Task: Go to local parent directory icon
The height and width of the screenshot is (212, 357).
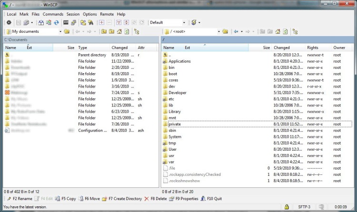Action: (x=104, y=31)
